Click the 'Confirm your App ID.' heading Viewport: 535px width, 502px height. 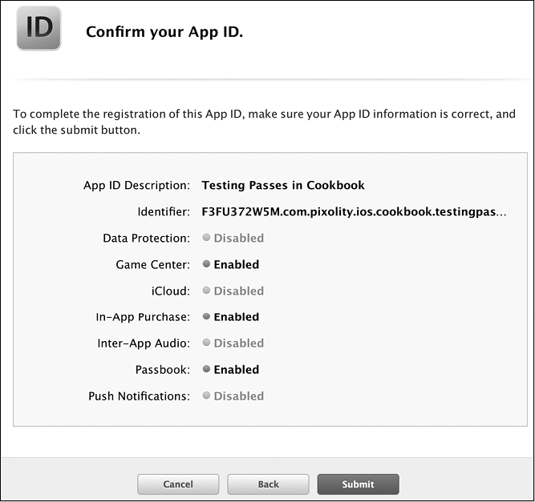[x=164, y=32]
